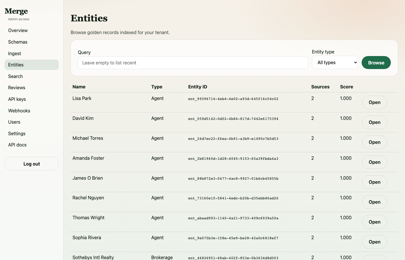Open the Entity type dropdown
Screen dimensions: 405x260
tap(335, 62)
